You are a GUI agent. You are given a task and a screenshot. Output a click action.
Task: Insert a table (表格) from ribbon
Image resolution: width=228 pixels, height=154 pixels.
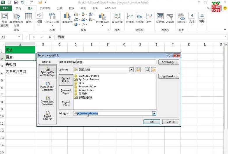click(29, 18)
